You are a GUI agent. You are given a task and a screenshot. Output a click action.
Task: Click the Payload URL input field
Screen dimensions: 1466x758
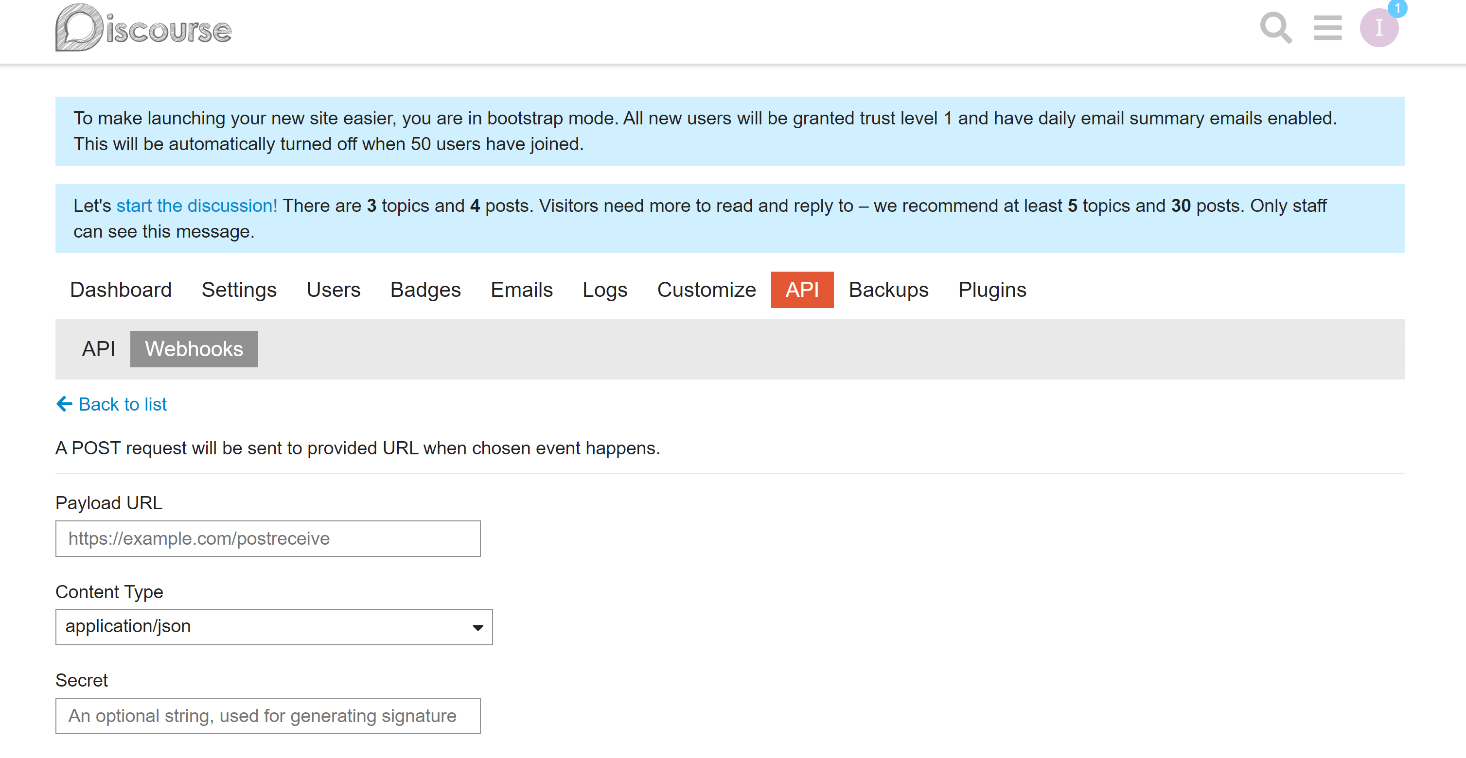[267, 538]
